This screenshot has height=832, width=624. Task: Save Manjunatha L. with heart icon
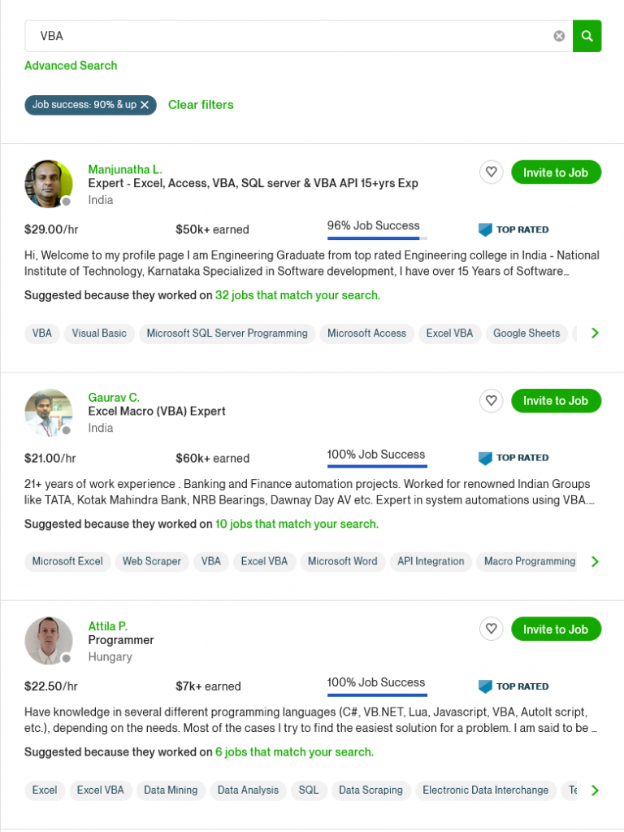(491, 172)
